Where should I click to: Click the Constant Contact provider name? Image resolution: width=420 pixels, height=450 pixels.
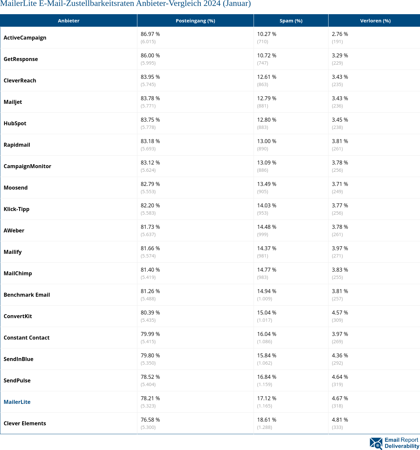pos(26,338)
